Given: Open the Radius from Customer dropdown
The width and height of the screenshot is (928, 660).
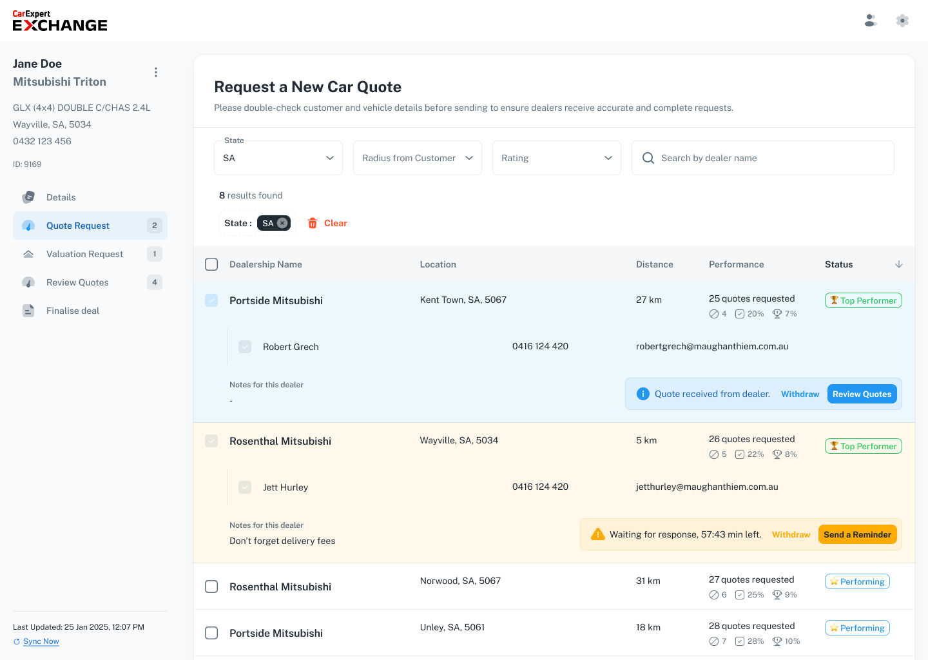Looking at the screenshot, I should coord(418,158).
